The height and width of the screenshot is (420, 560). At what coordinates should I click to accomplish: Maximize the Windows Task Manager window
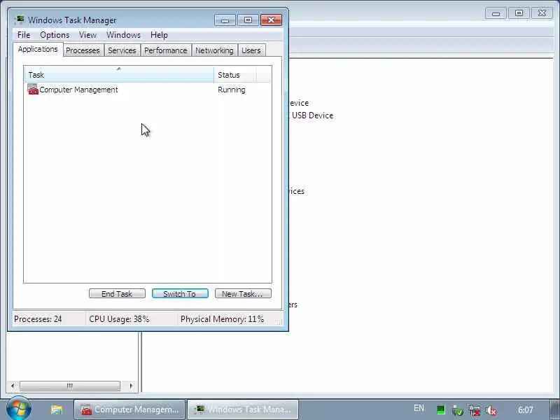click(248, 20)
